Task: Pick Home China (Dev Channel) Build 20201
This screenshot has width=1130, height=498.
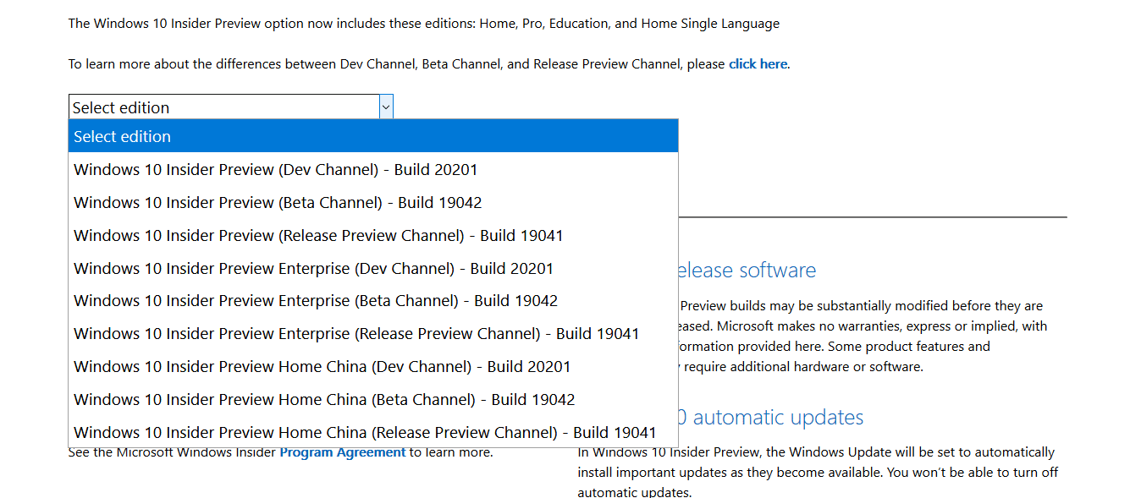Action: click(x=373, y=366)
